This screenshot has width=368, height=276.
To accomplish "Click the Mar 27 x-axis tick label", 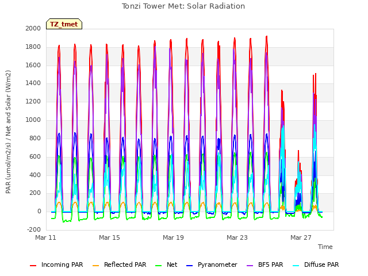I will [x=301, y=237].
